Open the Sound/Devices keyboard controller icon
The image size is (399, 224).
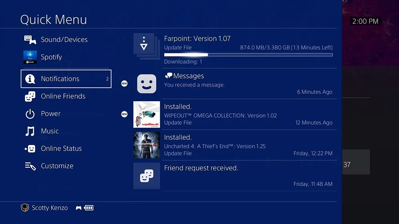(30, 39)
